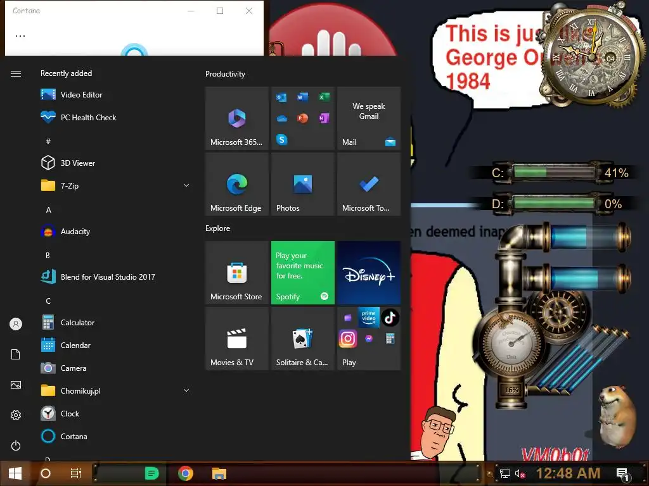Launch the Camera app
649x486 pixels.
point(116,368)
